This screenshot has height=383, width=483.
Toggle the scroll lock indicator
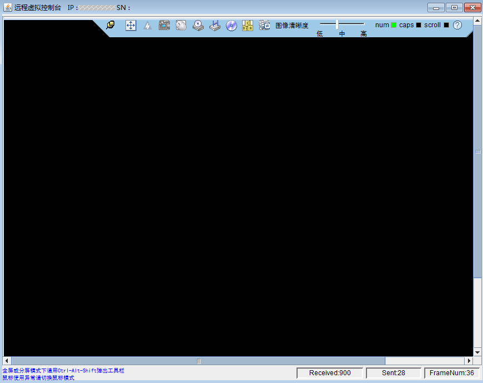tap(446, 25)
